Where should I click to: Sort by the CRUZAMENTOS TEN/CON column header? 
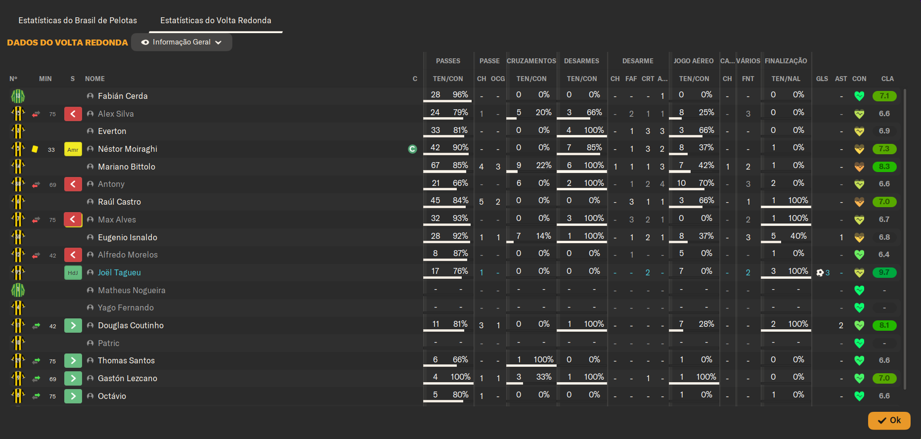pos(531,79)
